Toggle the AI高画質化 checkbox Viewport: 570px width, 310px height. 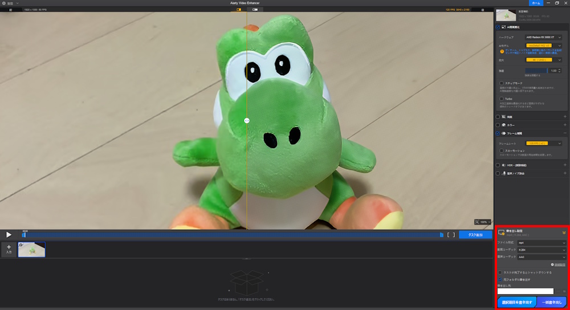(498, 27)
